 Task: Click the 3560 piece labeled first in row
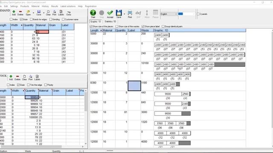160,123
